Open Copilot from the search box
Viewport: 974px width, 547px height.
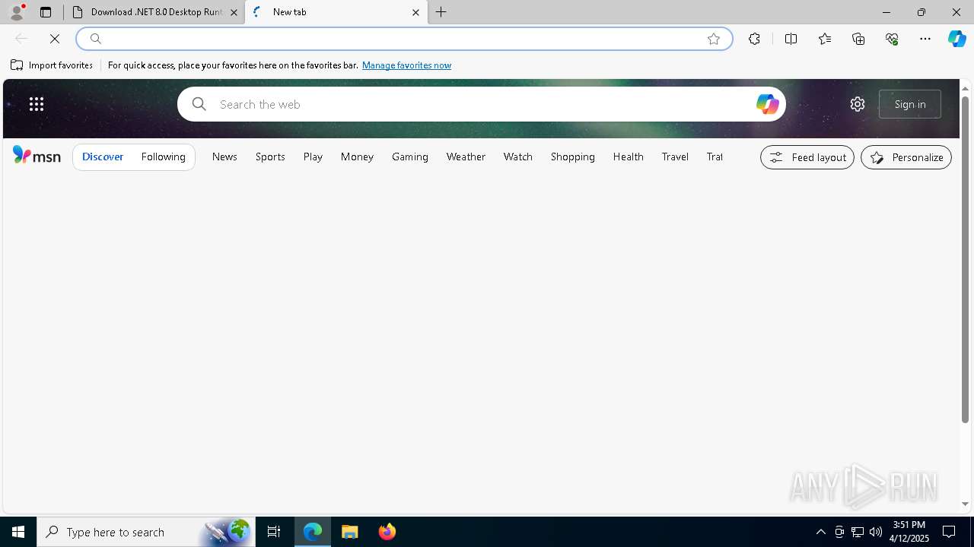(767, 104)
